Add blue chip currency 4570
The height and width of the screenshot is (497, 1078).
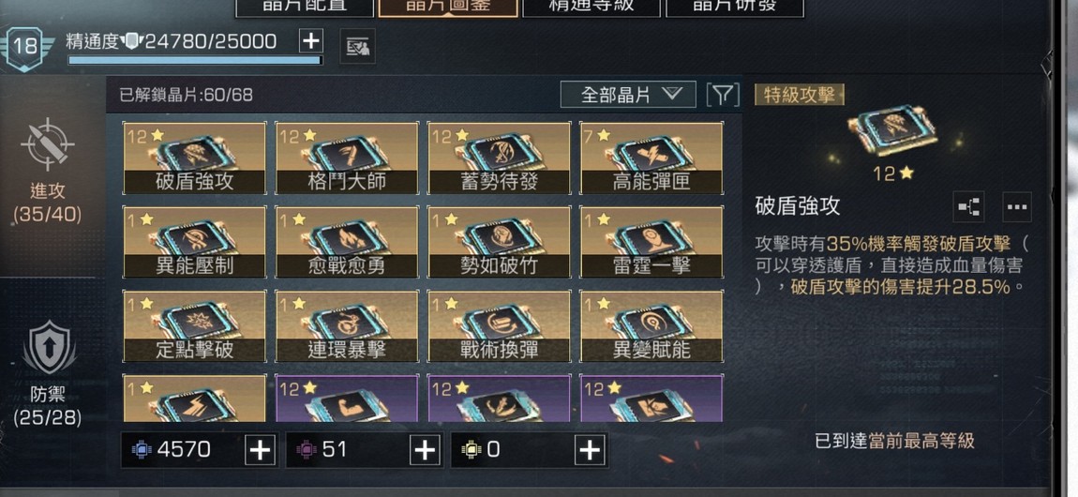(261, 450)
